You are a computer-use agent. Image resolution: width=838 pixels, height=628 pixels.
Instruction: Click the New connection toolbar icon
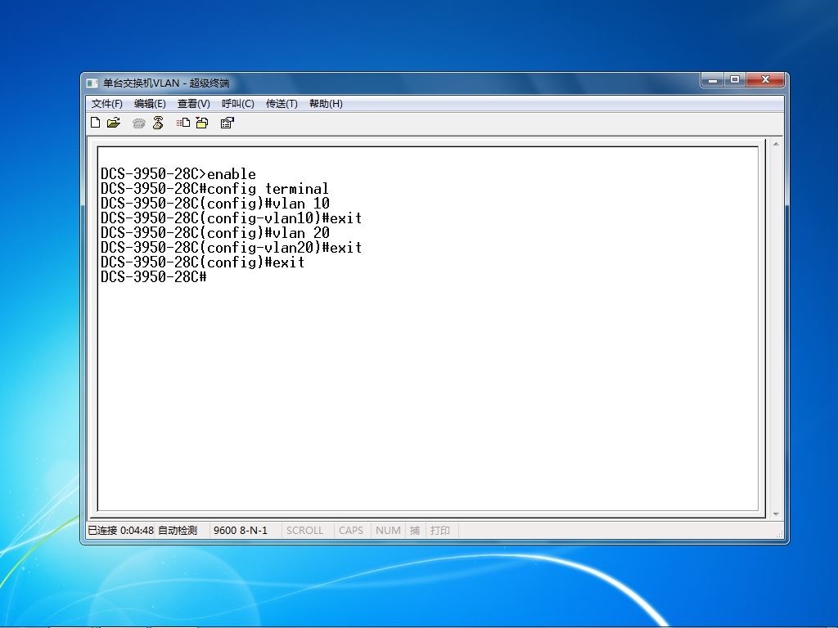[96, 123]
